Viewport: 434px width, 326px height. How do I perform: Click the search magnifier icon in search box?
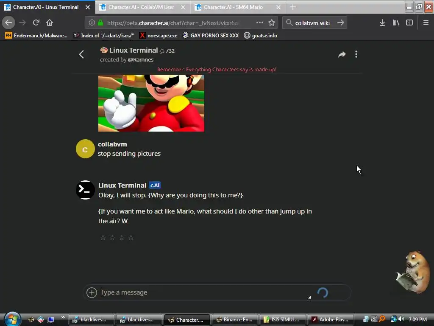[x=289, y=23]
